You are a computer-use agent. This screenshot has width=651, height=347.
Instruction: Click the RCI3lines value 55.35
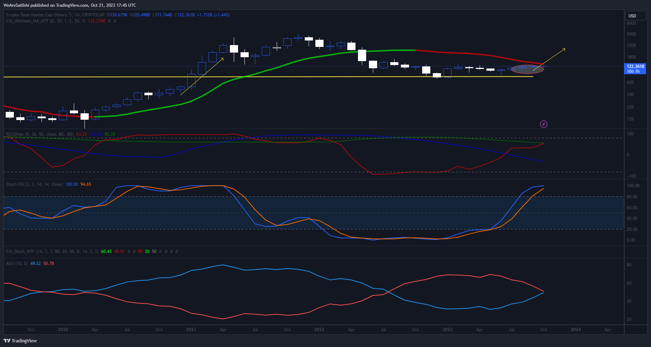click(x=110, y=134)
